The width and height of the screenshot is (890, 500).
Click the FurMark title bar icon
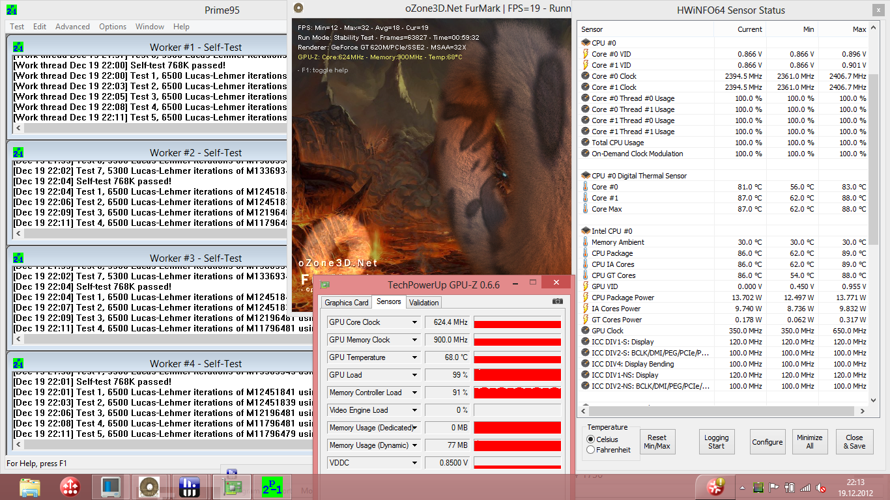[x=298, y=8]
